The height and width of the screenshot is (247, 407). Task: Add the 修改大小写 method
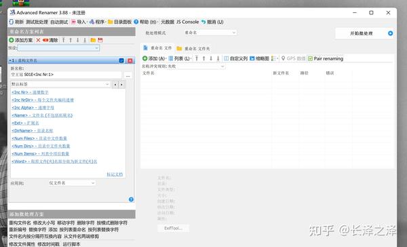point(44,223)
